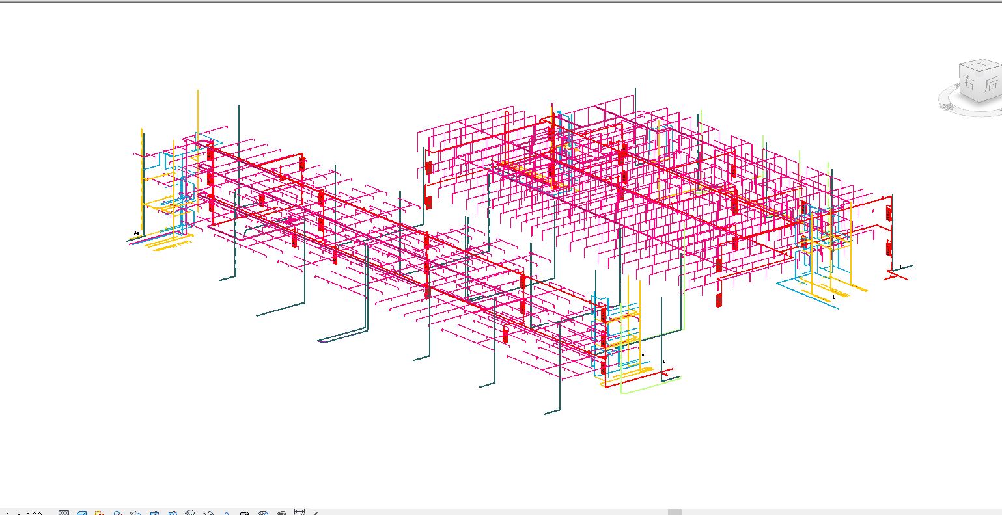Toggle the Reveal Hidden Elements bulb icon
The height and width of the screenshot is (515, 1002).
coord(227,513)
